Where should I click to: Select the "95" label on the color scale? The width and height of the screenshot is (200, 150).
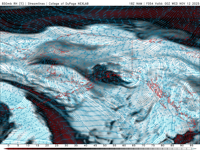pyautogui.click(x=191, y=145)
